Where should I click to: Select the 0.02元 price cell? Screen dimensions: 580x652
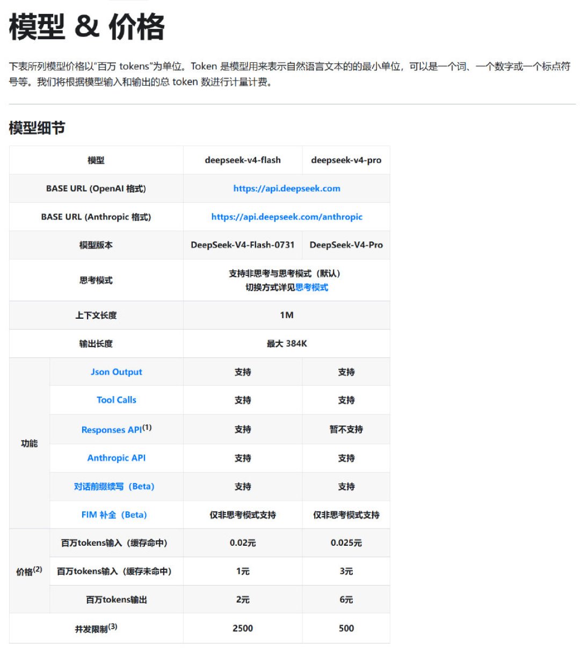(x=243, y=543)
